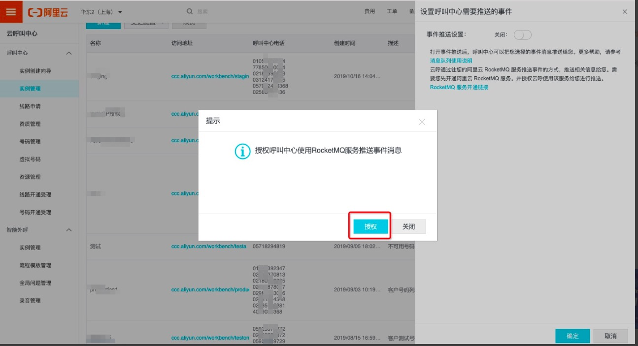Open the ccc.aliyun.com/workbench/testa link
This screenshot has width=638, height=346.
pyautogui.click(x=209, y=246)
